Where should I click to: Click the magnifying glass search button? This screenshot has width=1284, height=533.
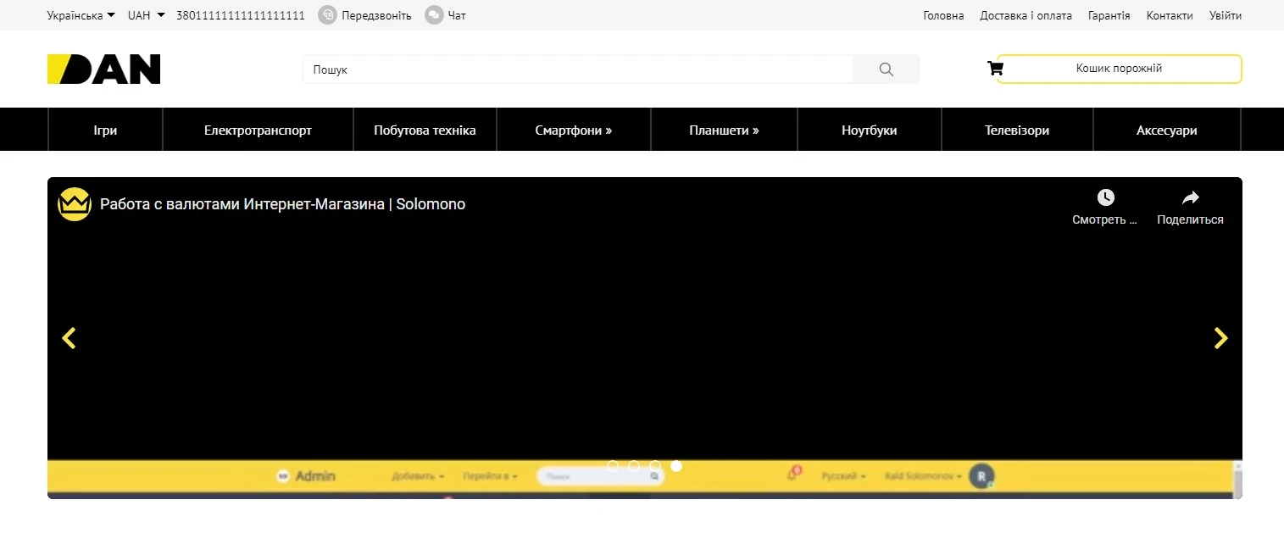click(886, 69)
